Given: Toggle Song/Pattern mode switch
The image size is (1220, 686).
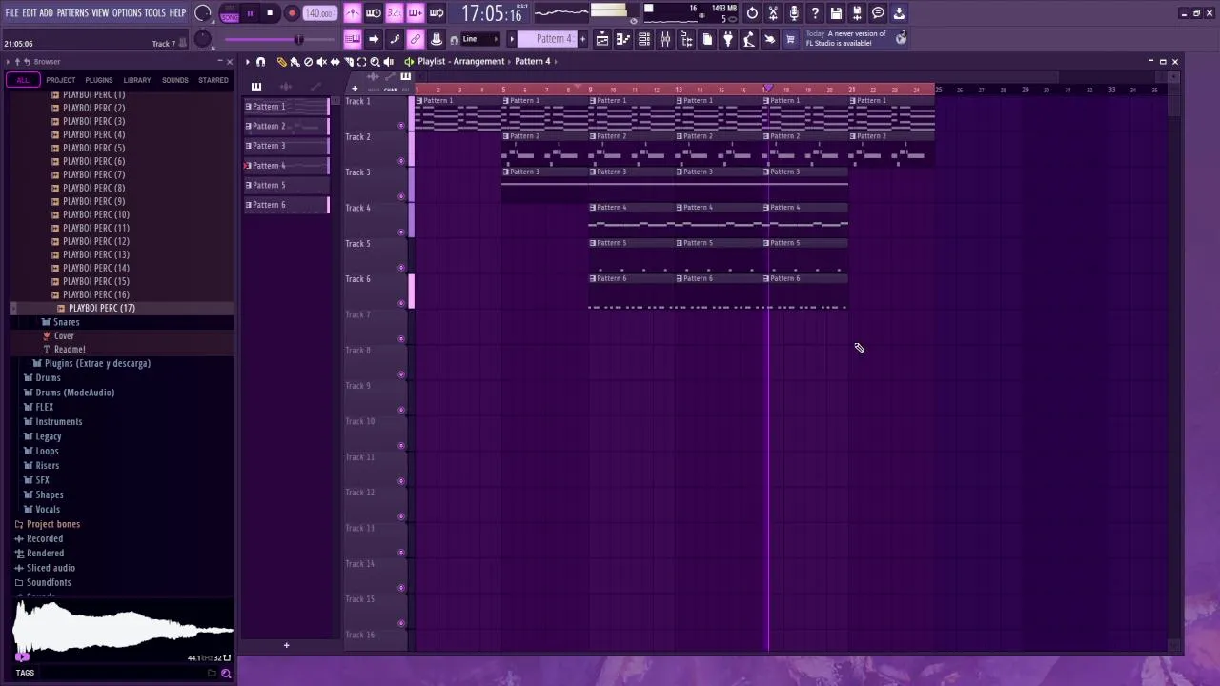Looking at the screenshot, I should coord(230,14).
